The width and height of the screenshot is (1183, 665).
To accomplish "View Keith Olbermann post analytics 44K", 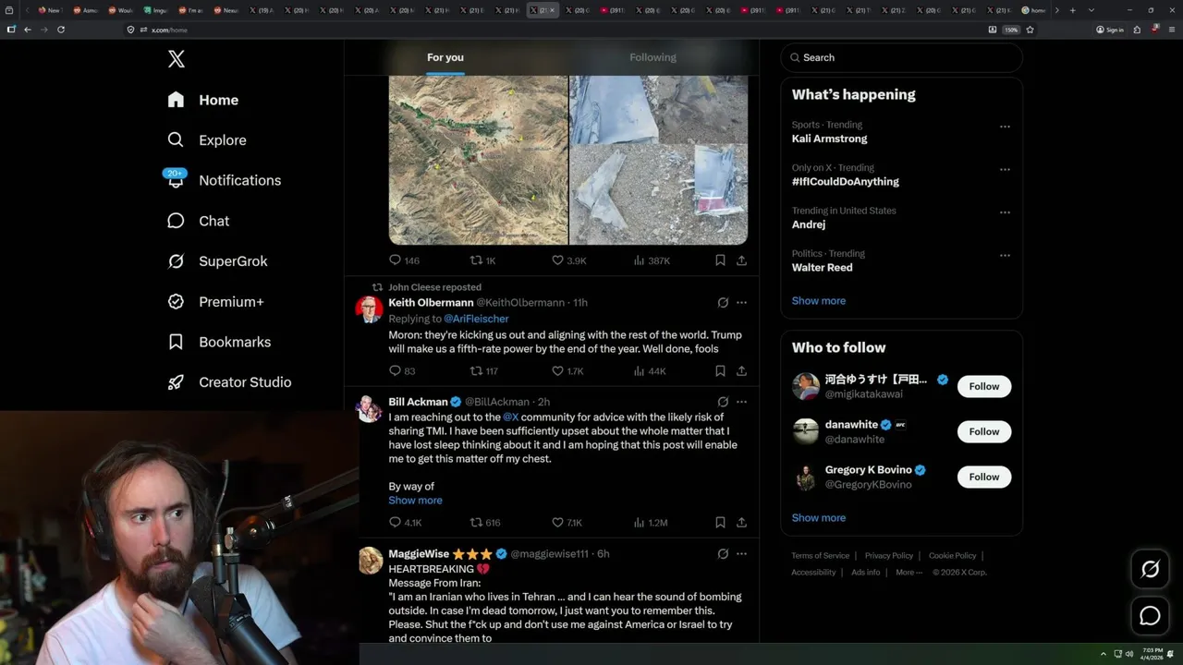I will coord(650,370).
